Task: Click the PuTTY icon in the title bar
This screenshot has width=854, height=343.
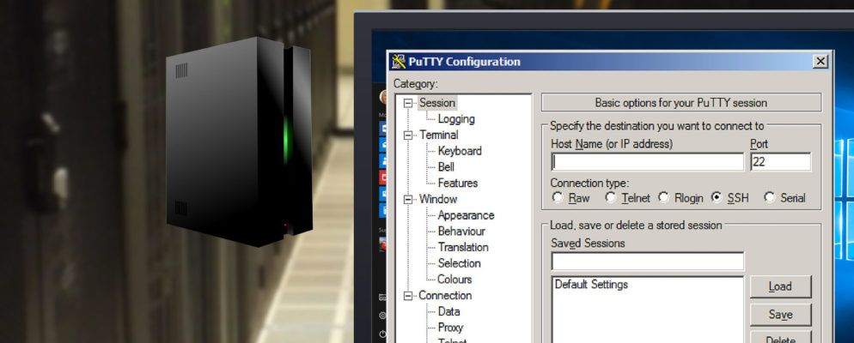Action: tap(399, 62)
